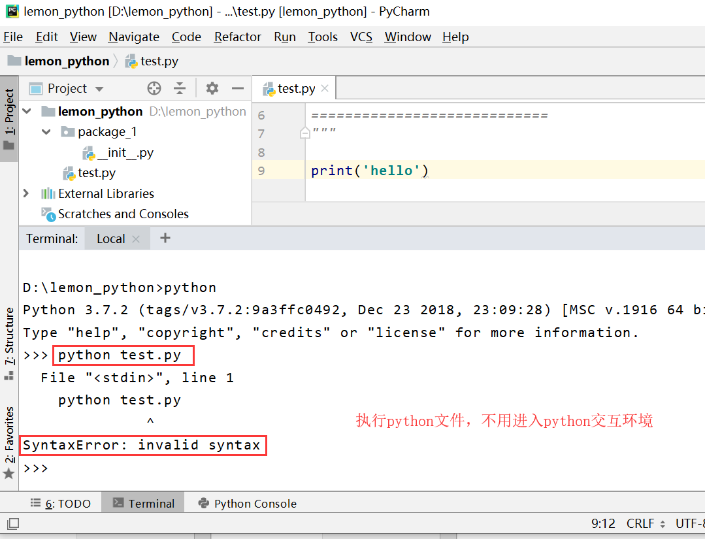Expand External Libraries node
705x539 pixels.
pyautogui.click(x=26, y=193)
